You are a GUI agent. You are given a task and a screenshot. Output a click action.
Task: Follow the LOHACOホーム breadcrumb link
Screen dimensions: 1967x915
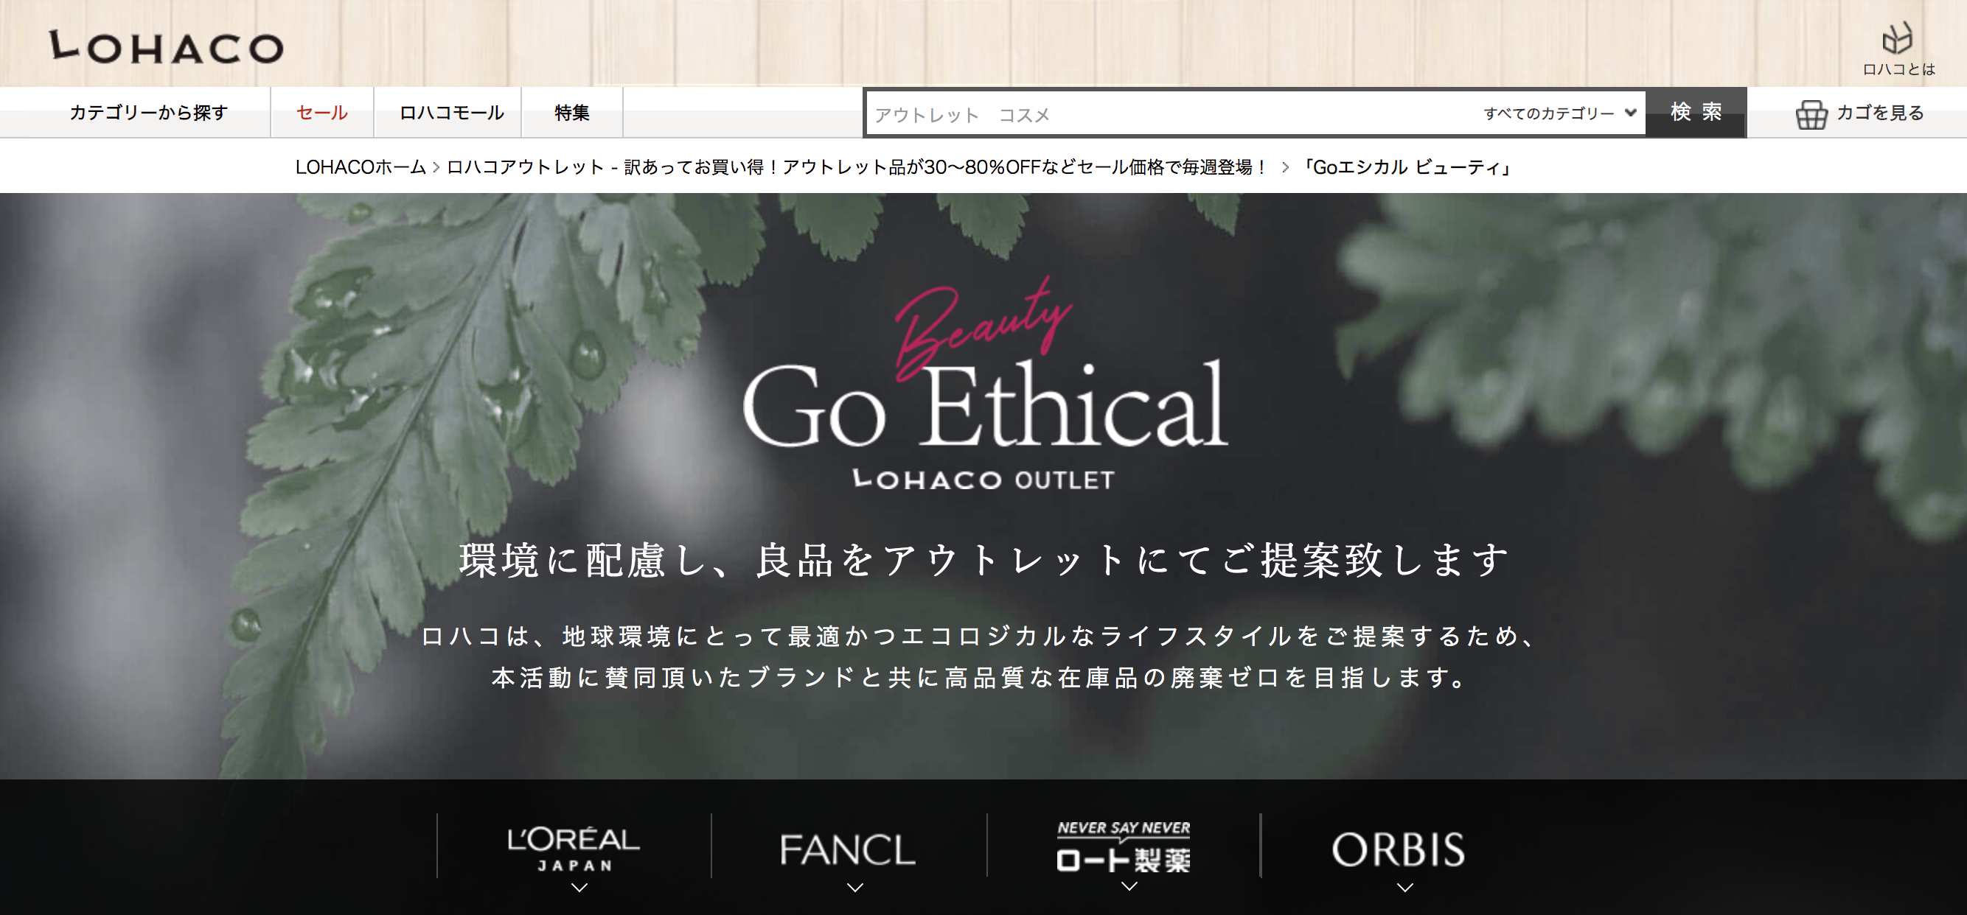point(361,167)
